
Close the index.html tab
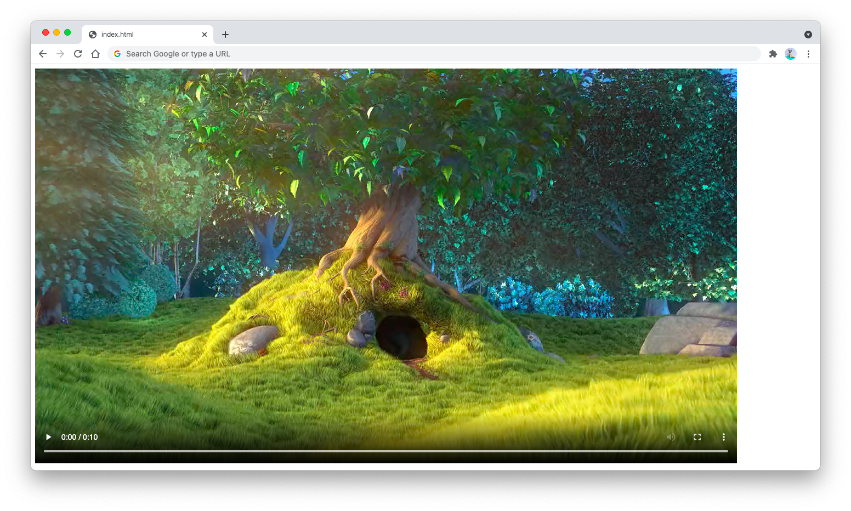pyautogui.click(x=205, y=34)
